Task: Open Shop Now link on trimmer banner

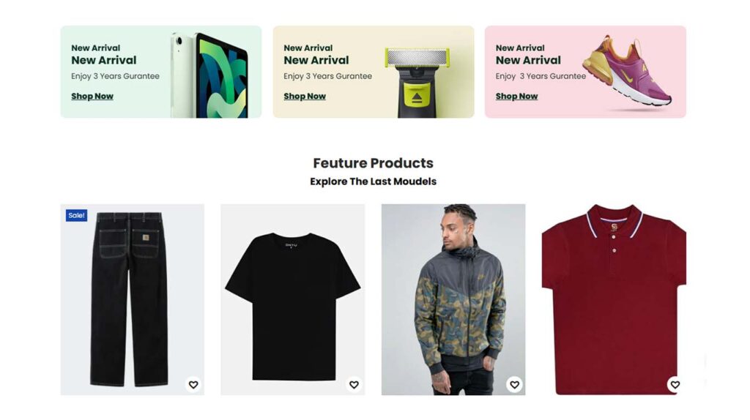Action: coord(305,96)
